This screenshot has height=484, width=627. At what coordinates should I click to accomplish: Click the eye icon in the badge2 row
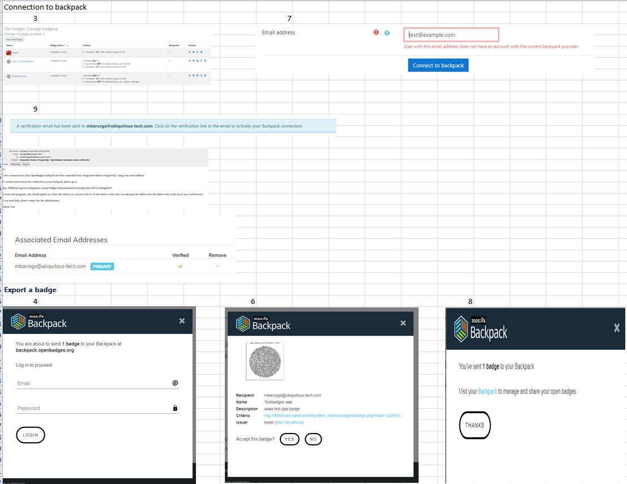[190, 52]
